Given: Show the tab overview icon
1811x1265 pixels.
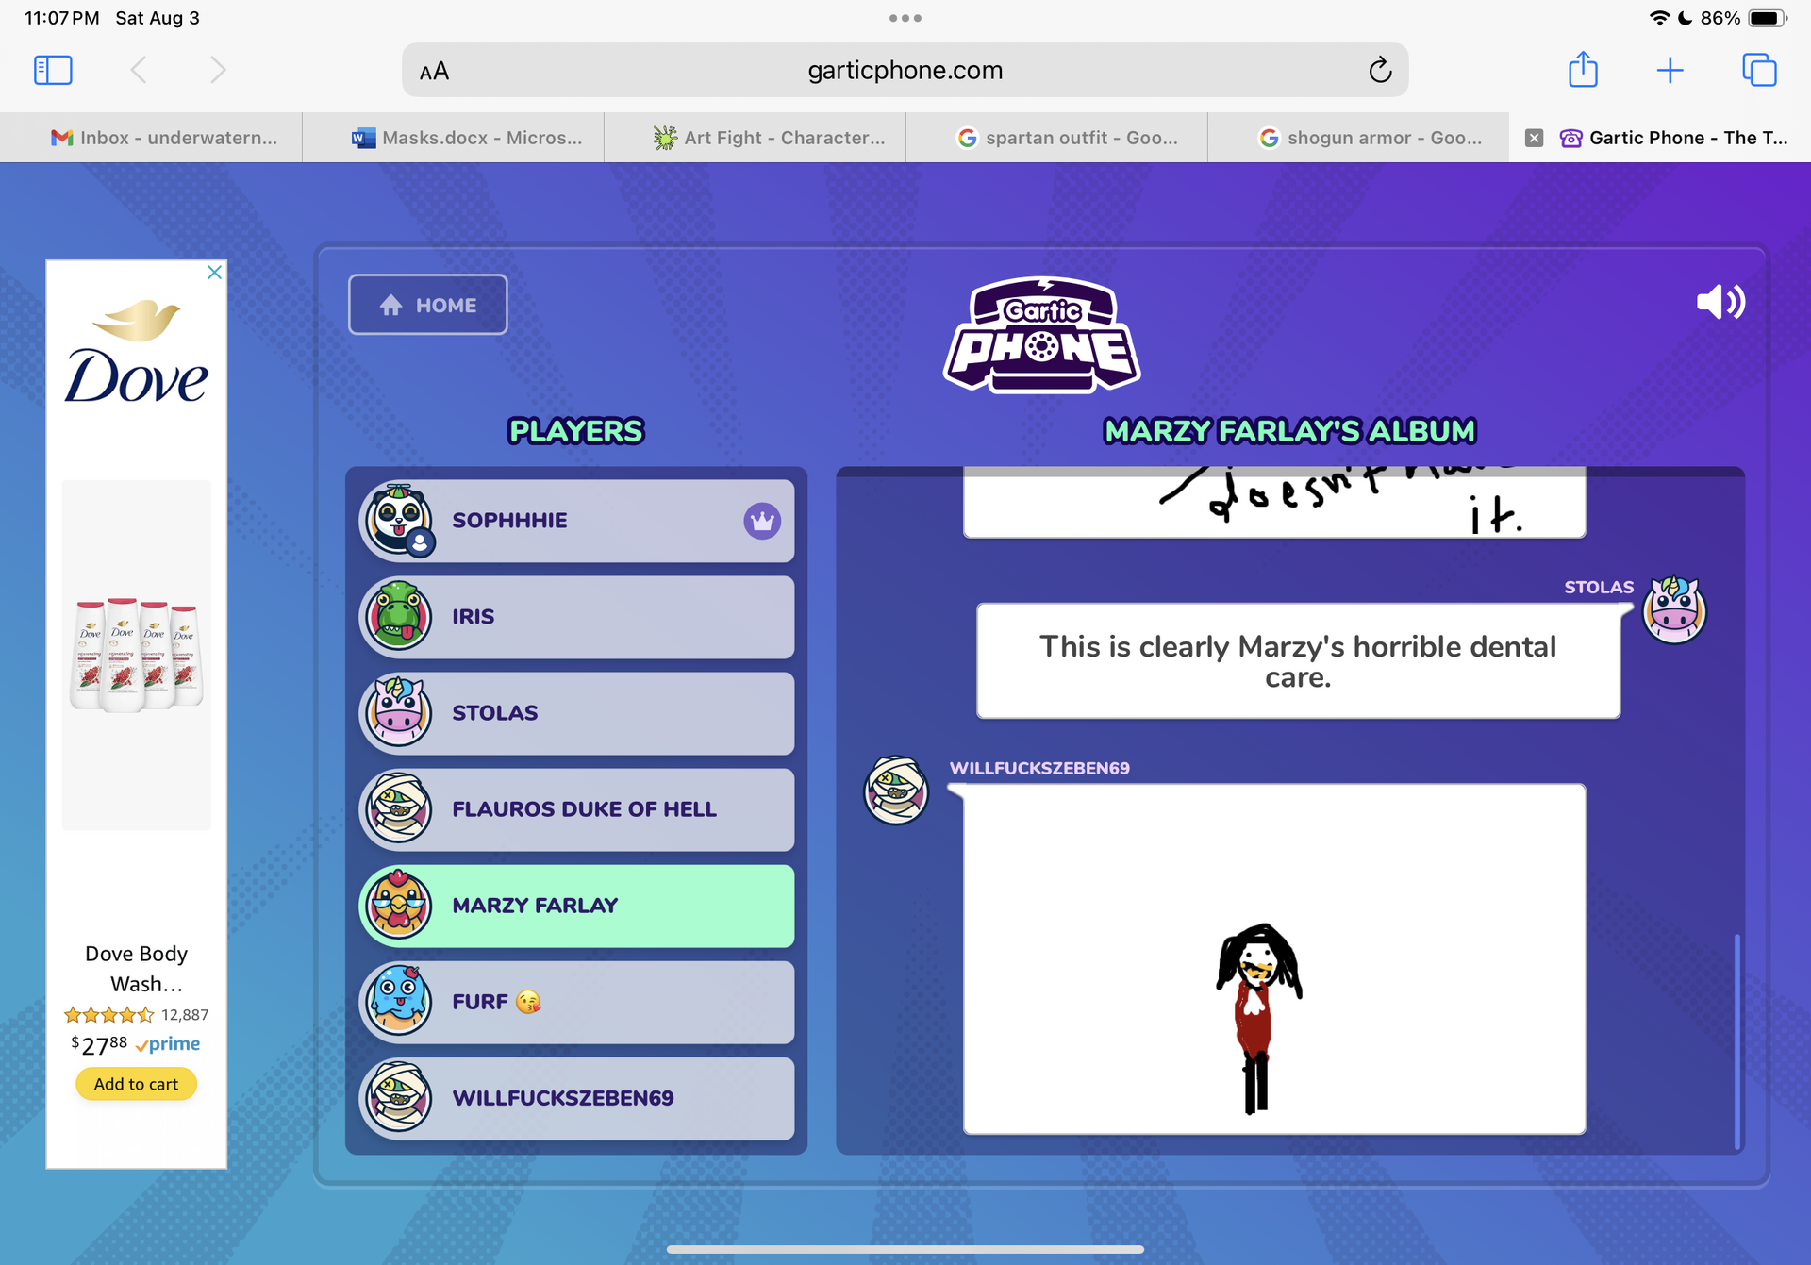Looking at the screenshot, I should (x=1759, y=70).
